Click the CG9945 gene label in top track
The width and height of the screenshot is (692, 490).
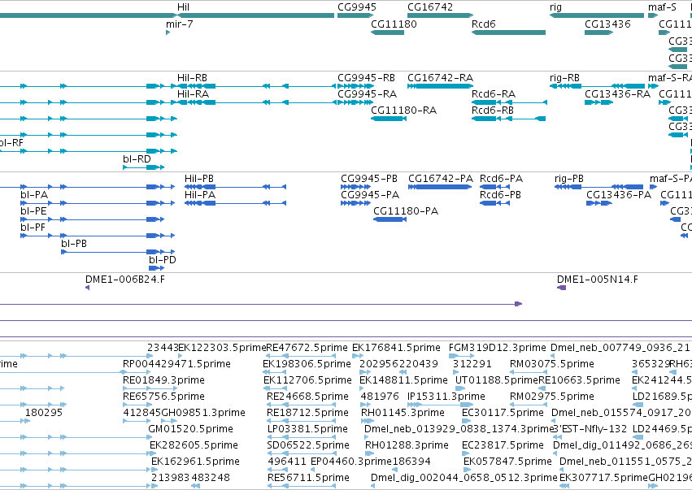pos(357,7)
